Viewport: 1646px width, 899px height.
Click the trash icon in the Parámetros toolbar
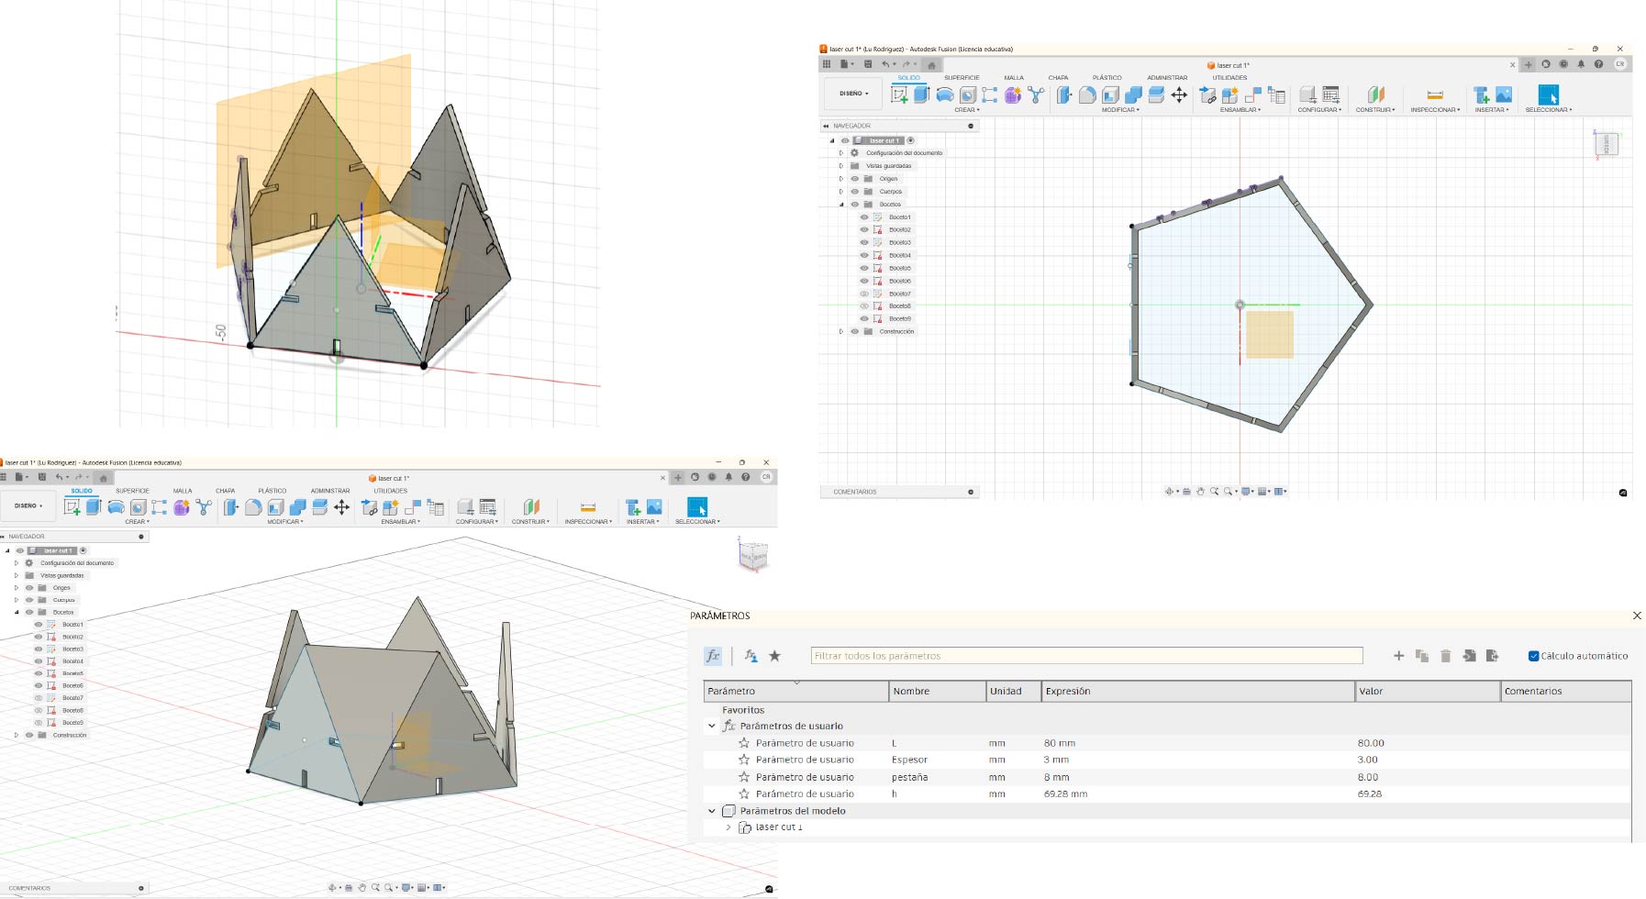pos(1445,656)
